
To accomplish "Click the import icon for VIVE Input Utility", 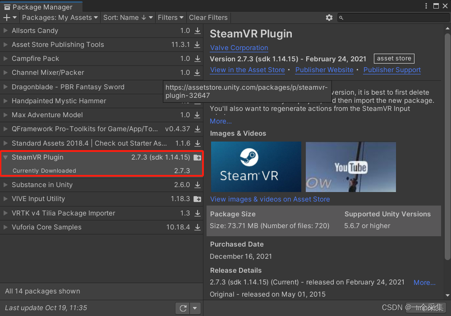I will (198, 199).
